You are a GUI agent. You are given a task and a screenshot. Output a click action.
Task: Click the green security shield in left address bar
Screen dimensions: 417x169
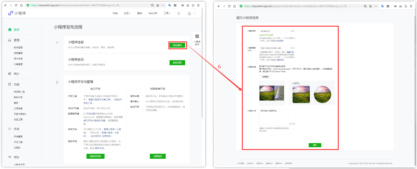[x=28, y=5]
